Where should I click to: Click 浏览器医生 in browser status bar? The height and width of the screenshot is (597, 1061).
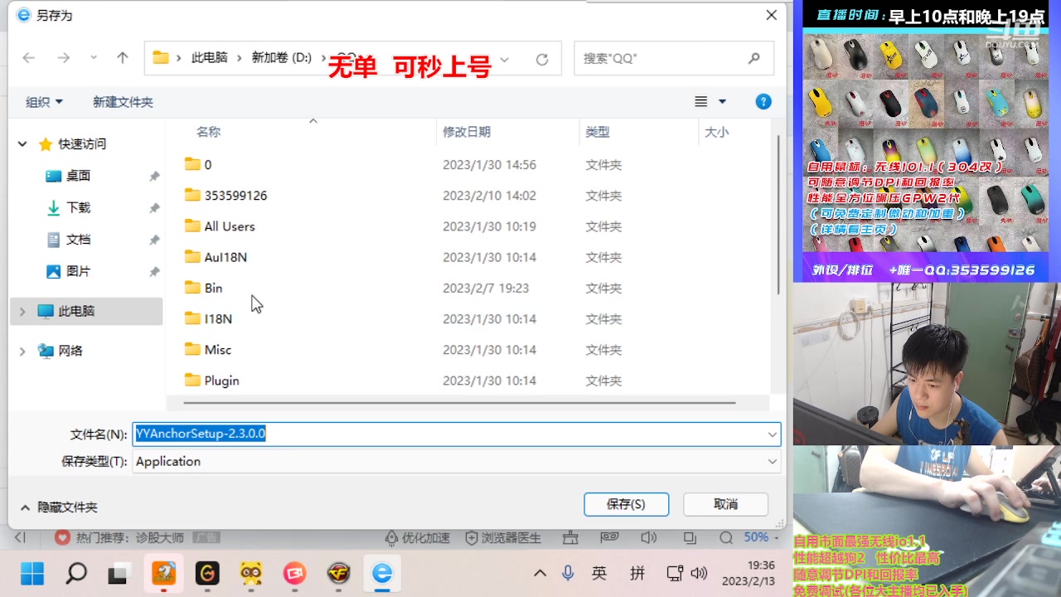[503, 537]
